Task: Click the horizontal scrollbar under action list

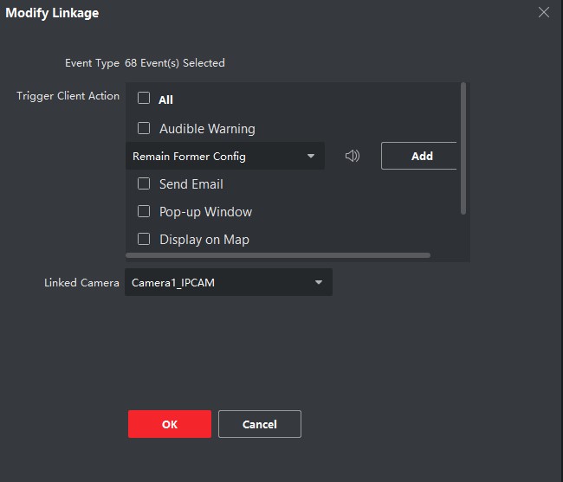Action: pos(278,255)
